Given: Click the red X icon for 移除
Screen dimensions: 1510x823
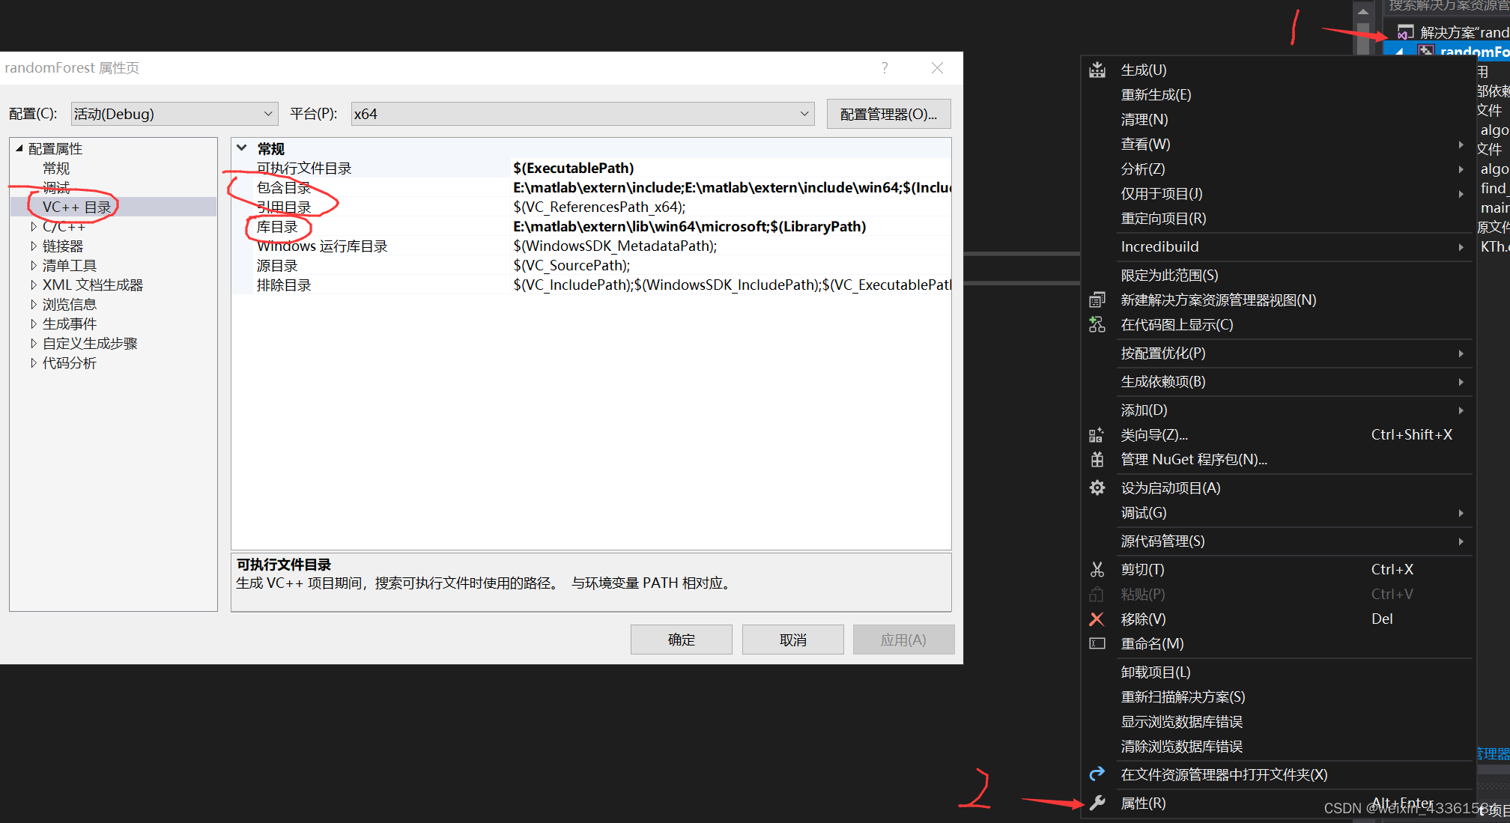Looking at the screenshot, I should tap(1097, 619).
